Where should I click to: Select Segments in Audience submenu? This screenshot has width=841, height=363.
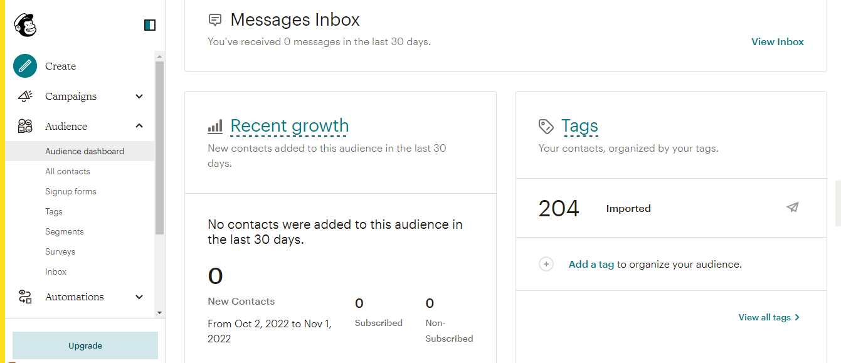(x=65, y=231)
